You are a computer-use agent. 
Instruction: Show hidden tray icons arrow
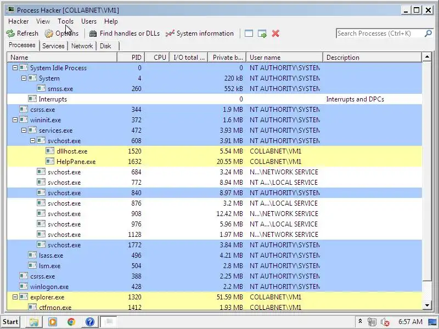click(x=361, y=321)
